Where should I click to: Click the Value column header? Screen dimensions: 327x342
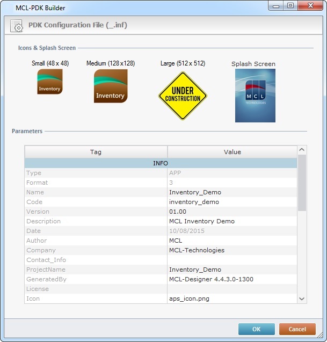[232, 152]
